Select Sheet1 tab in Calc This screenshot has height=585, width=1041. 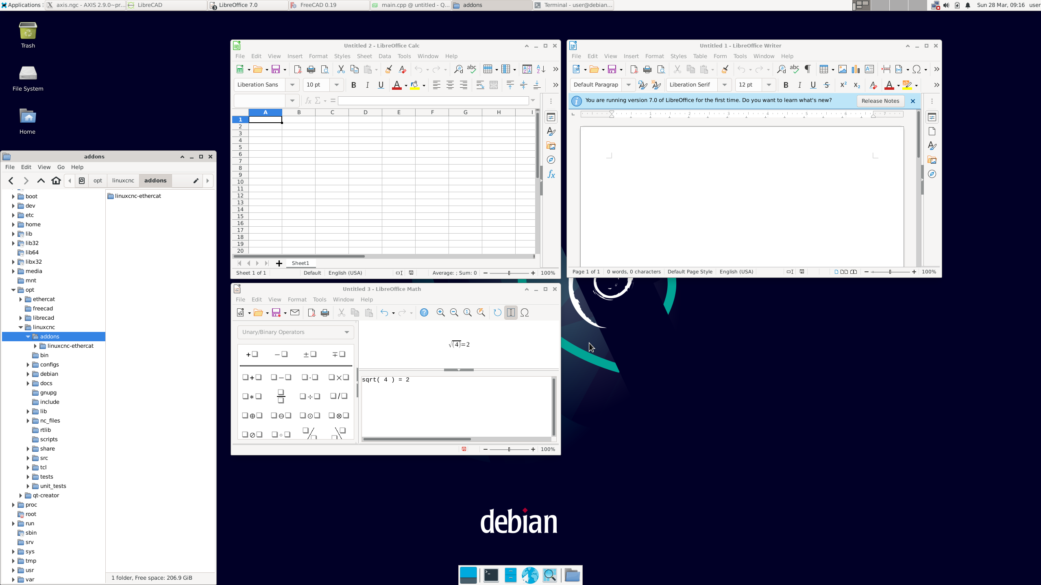click(x=301, y=263)
